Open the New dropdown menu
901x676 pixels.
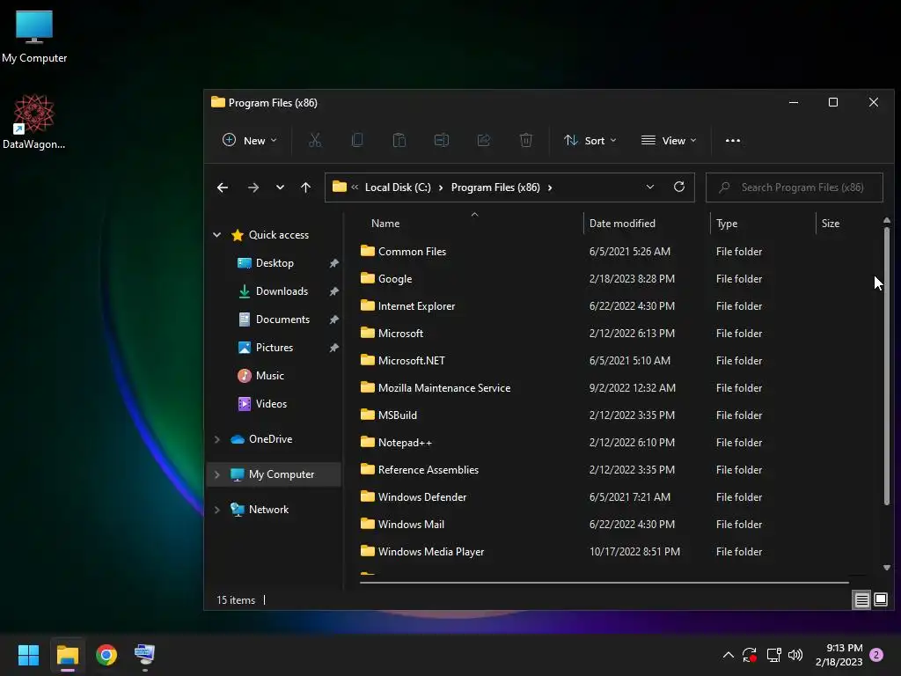[x=249, y=140]
